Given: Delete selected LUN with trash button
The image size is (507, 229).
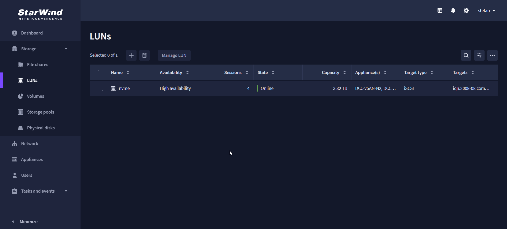Looking at the screenshot, I should pos(144,55).
